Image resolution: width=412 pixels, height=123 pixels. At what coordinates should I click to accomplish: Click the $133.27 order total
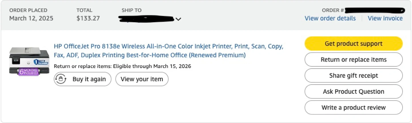pos(88,19)
